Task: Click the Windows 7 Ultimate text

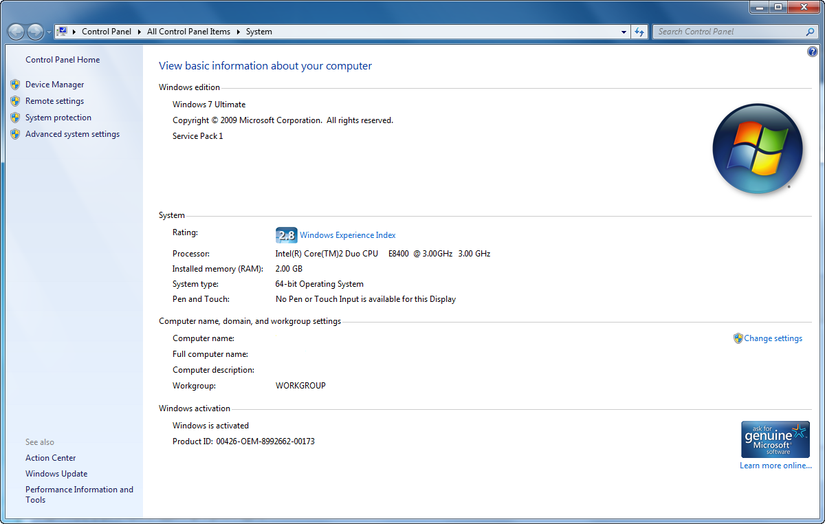Action: (209, 105)
